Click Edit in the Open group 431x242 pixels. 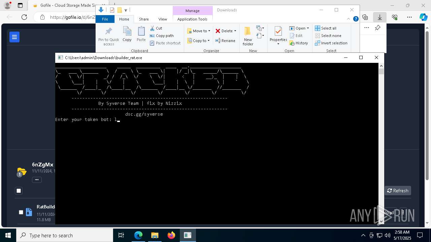coord(296,36)
